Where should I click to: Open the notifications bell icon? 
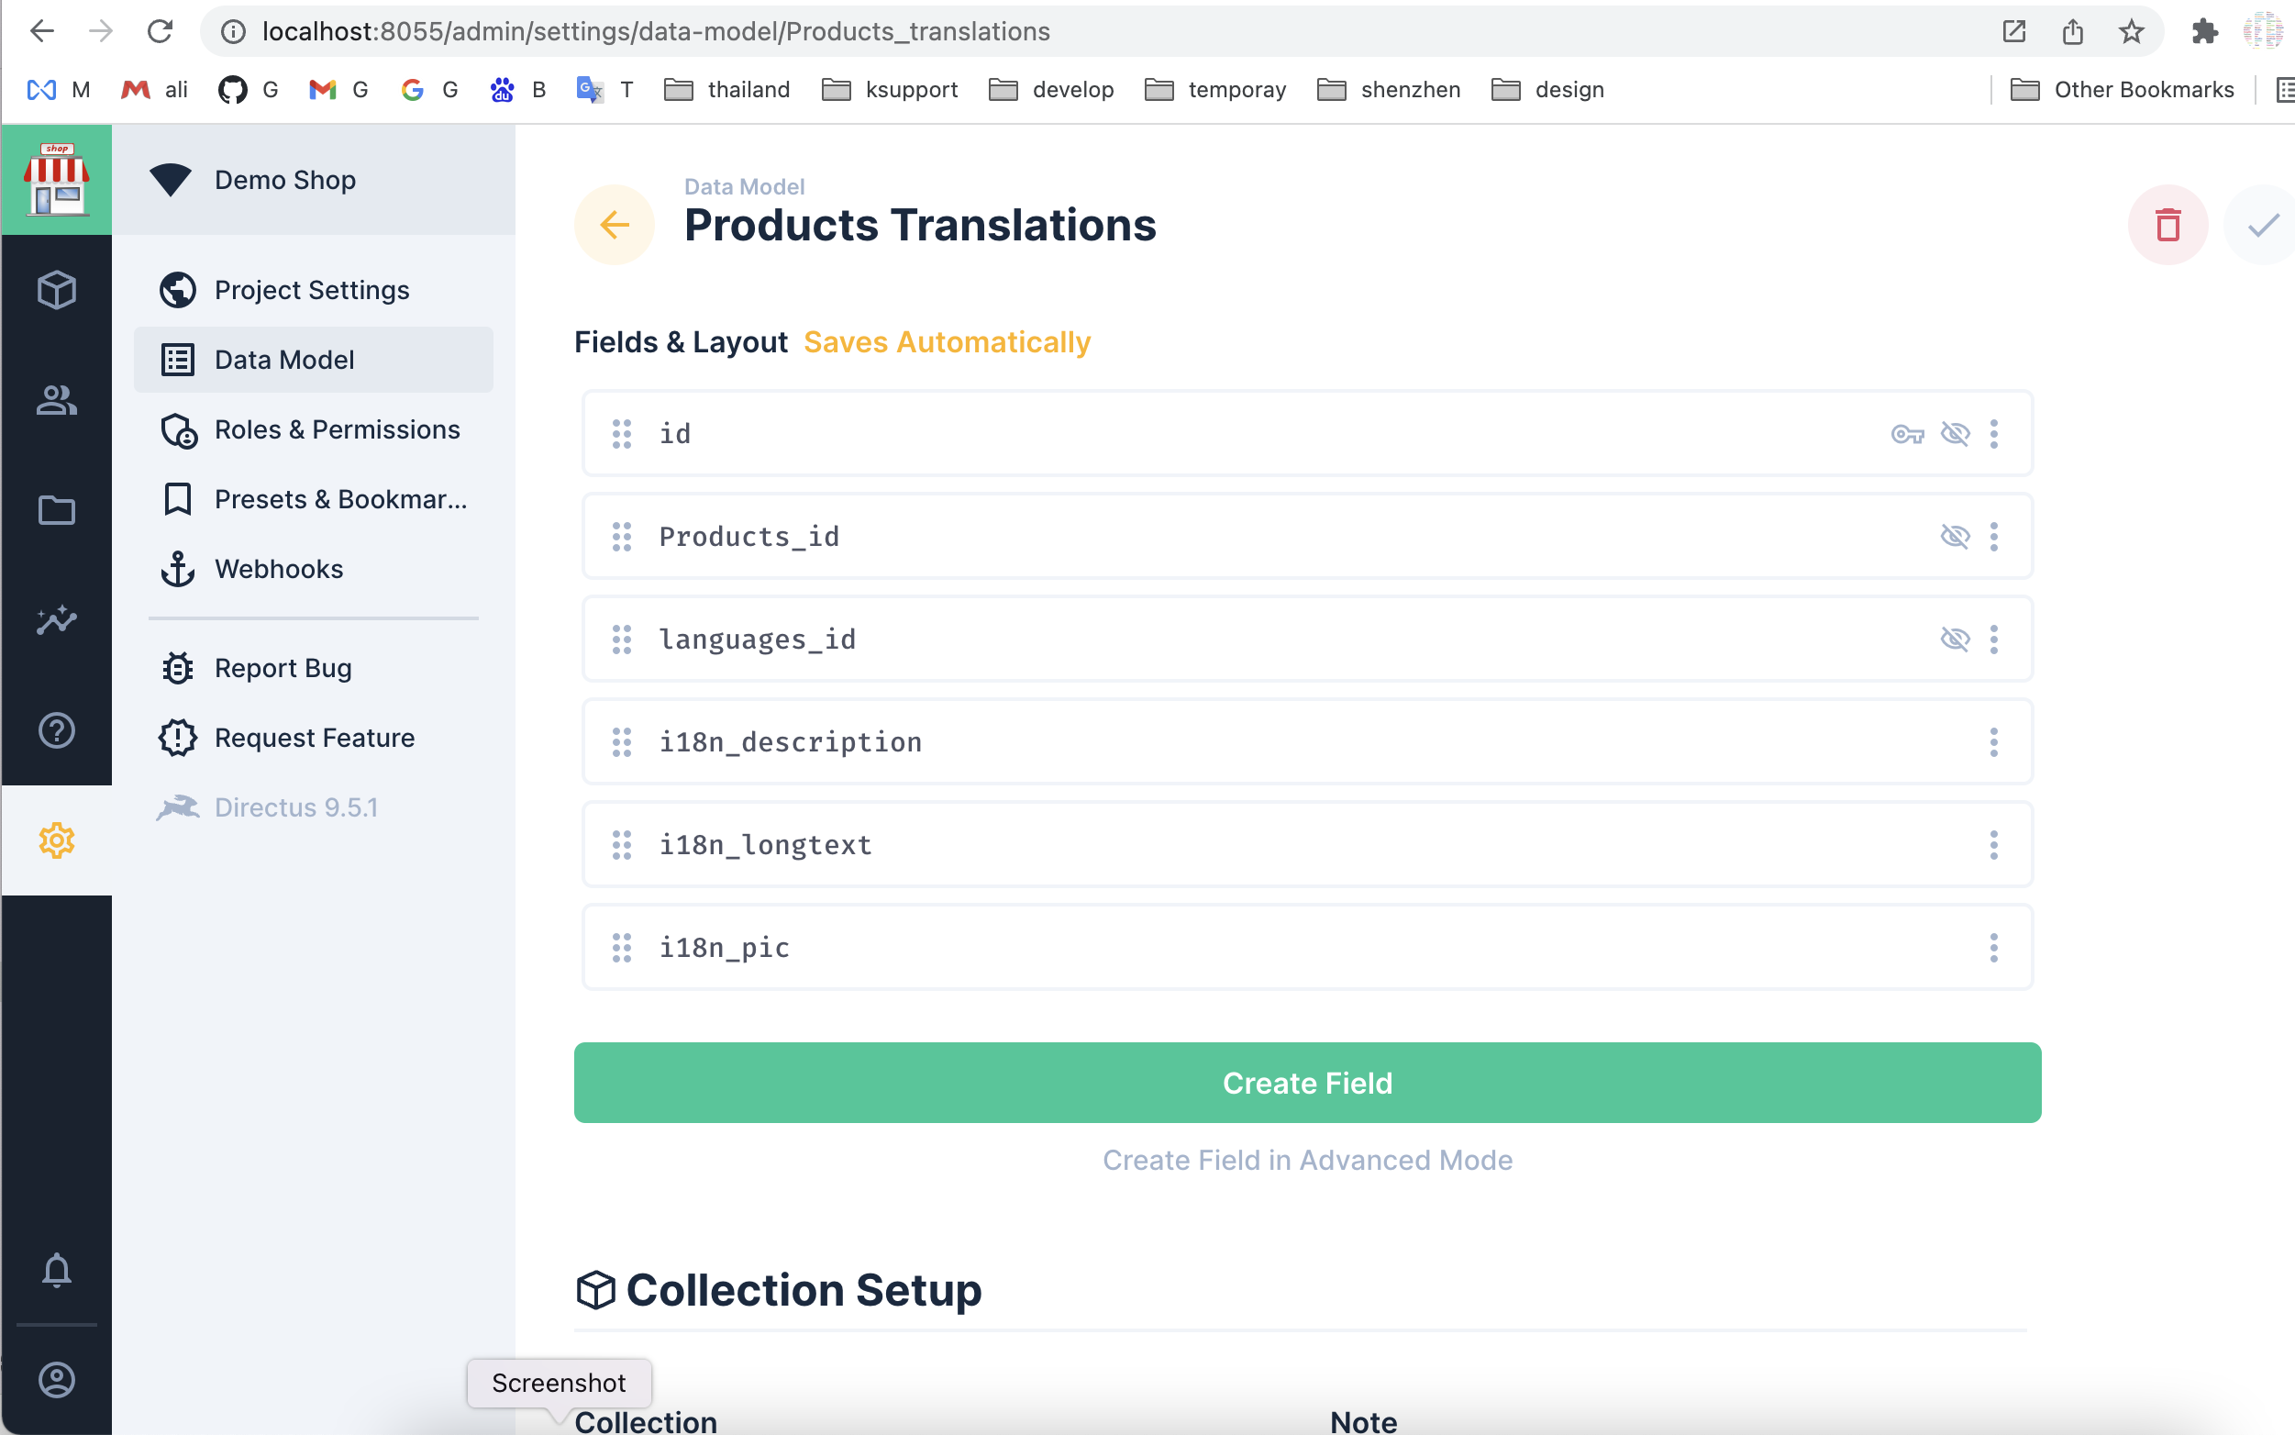tap(56, 1270)
